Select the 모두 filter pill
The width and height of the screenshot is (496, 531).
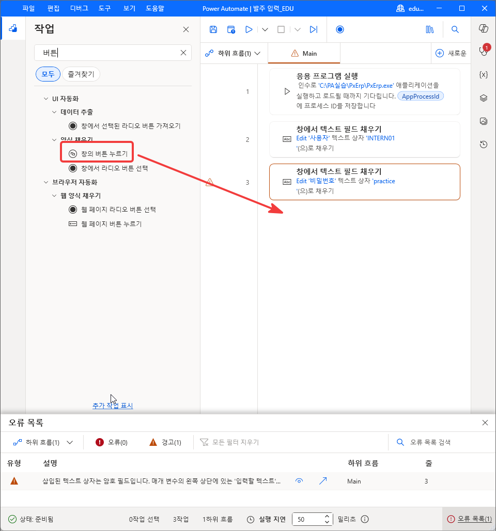point(48,74)
